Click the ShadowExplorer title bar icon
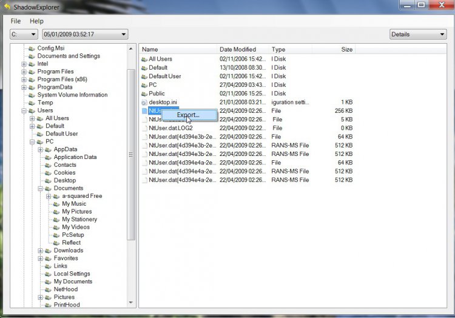Screen dimensions: 455x318 (7, 7)
